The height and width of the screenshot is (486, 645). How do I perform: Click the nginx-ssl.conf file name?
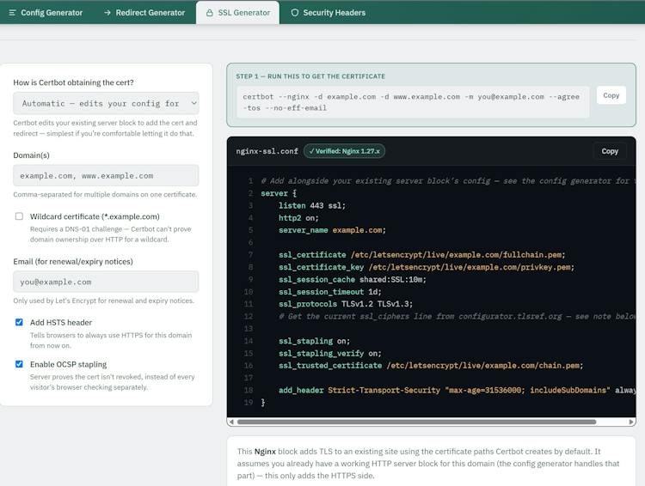(267, 151)
